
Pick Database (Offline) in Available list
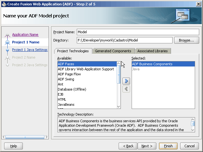(72, 89)
